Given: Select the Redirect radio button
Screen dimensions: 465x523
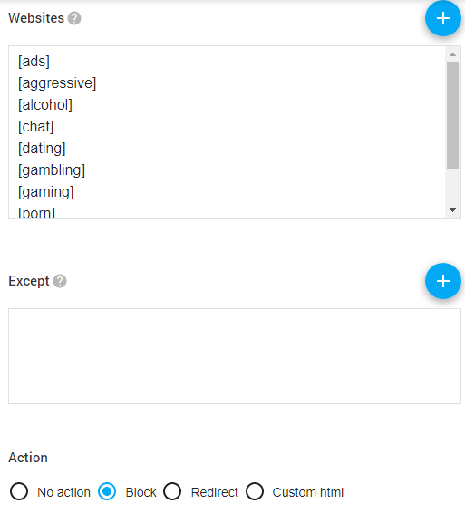Looking at the screenshot, I should click(172, 491).
